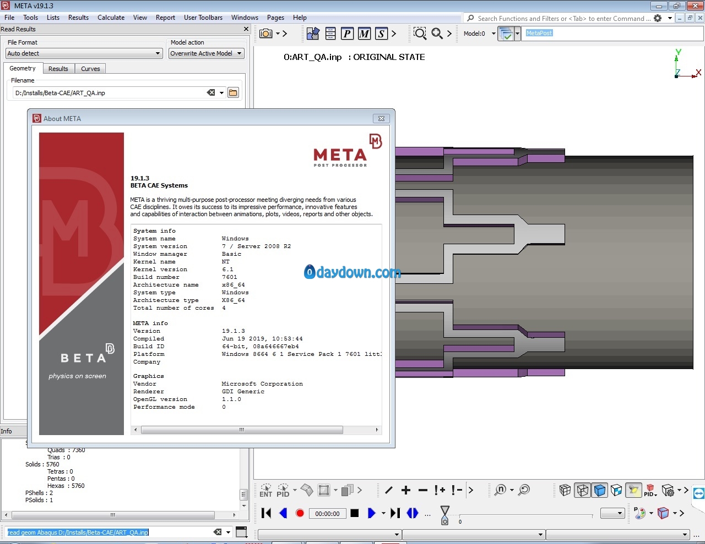
Task: Switch to the Curves tab
Action: pos(90,69)
